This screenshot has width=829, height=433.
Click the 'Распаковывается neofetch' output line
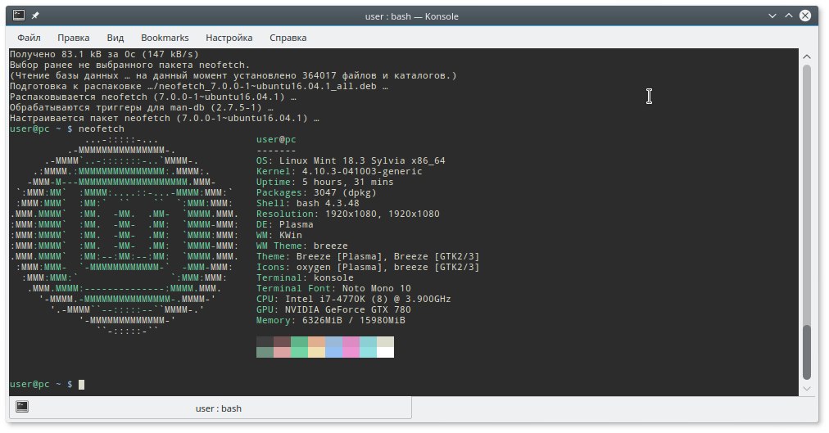(153, 97)
